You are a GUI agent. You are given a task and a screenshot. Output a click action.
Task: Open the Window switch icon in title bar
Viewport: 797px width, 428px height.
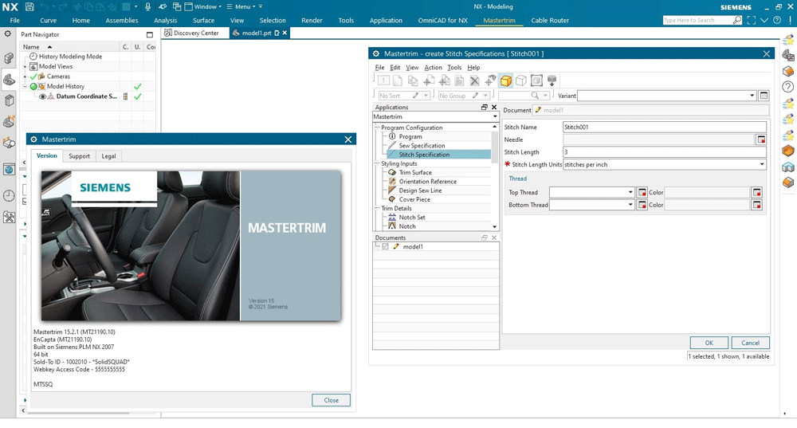pos(177,6)
